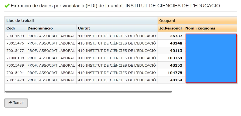Select the Unitat column header
Viewport: 241px width, 116px height.
point(84,28)
